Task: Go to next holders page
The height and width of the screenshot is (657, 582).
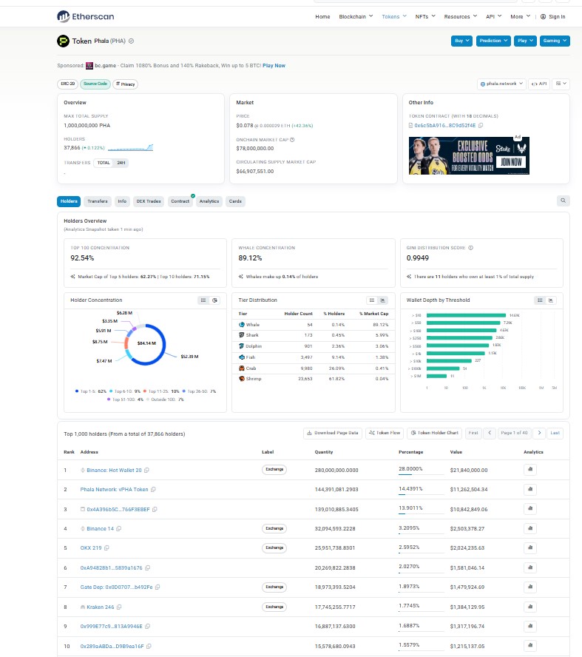Action: click(x=539, y=433)
